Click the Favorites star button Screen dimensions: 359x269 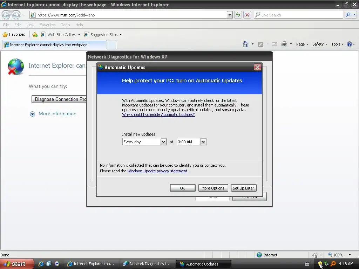click(x=14, y=35)
